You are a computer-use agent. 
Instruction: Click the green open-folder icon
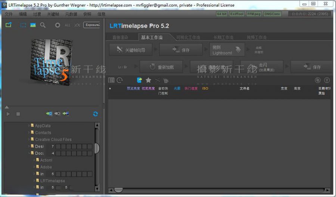[x=9, y=25]
